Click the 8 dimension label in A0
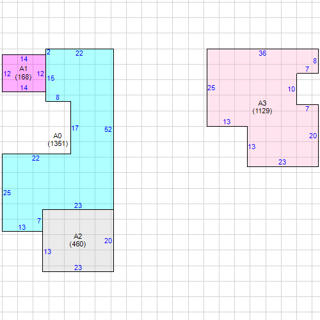 58,97
